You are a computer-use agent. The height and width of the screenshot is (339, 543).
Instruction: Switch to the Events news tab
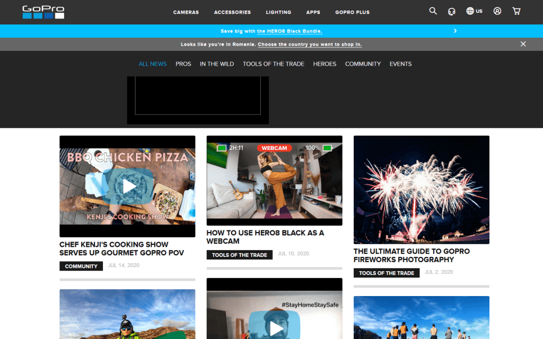pyautogui.click(x=400, y=64)
